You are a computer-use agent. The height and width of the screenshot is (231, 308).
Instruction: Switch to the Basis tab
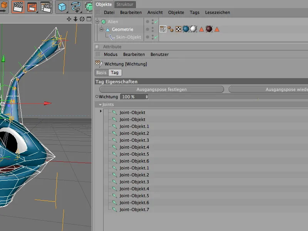[101, 72]
